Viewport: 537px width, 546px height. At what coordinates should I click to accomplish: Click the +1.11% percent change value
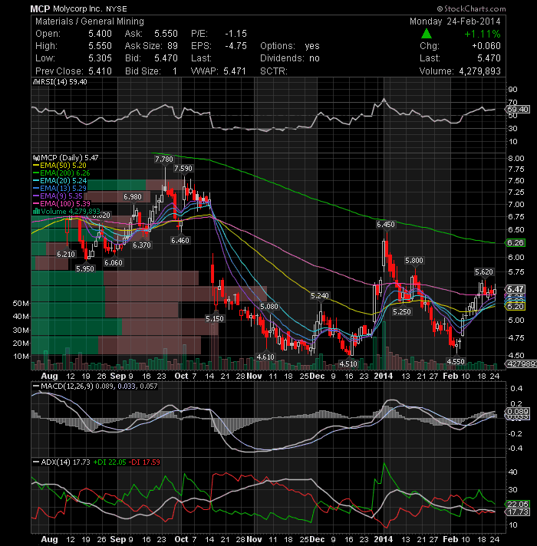(483, 34)
